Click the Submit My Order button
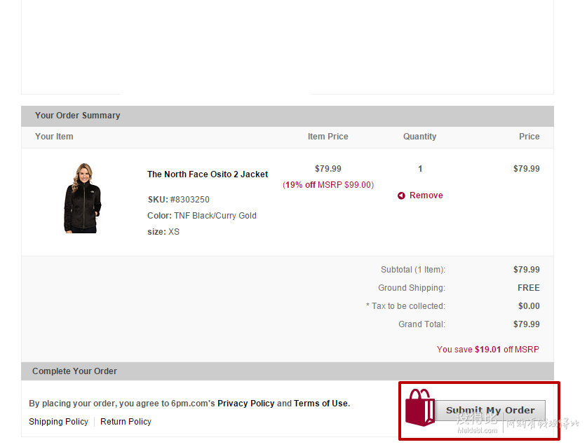 [x=490, y=411]
